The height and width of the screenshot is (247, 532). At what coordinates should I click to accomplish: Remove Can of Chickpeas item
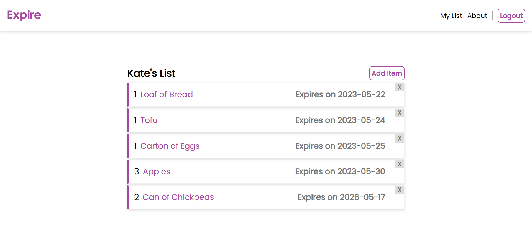click(x=399, y=190)
